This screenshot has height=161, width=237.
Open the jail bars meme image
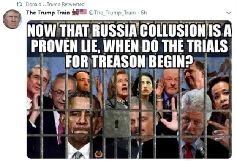tap(130, 89)
